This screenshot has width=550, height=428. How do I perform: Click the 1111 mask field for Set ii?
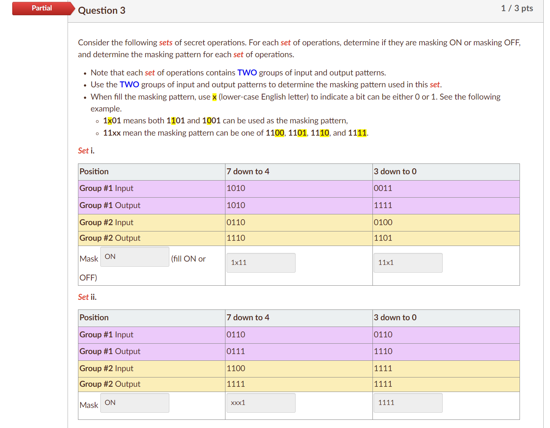tap(408, 403)
